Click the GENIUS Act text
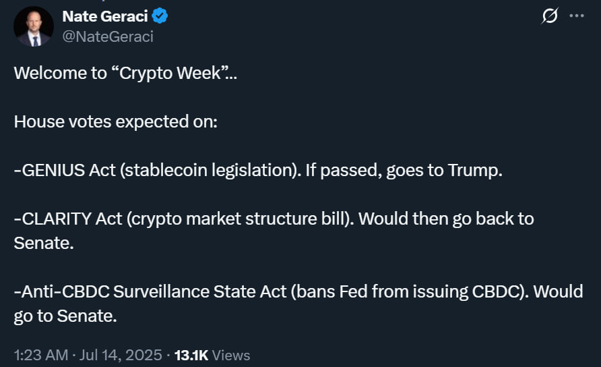This screenshot has width=601, height=367. pos(65,171)
